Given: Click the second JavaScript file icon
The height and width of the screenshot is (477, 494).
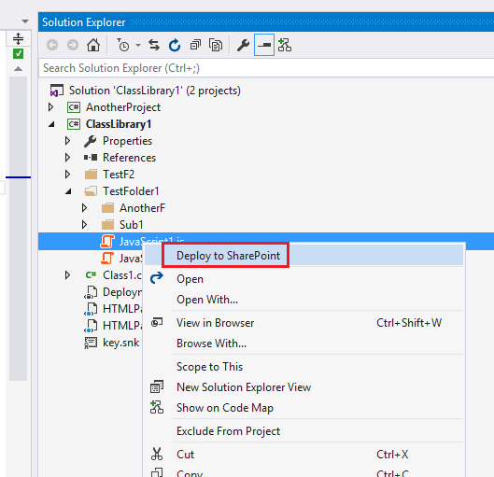Looking at the screenshot, I should coord(107,259).
